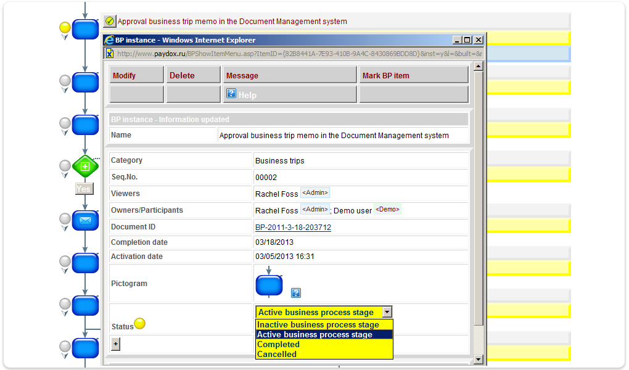This screenshot has width=629, height=370.
Task: Click the page icon in the address bar
Action: pyautogui.click(x=109, y=54)
